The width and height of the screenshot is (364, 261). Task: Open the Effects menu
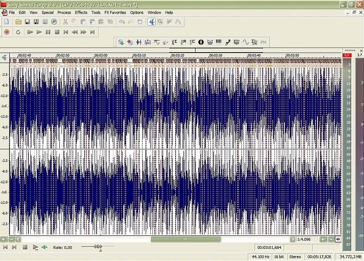pos(81,13)
